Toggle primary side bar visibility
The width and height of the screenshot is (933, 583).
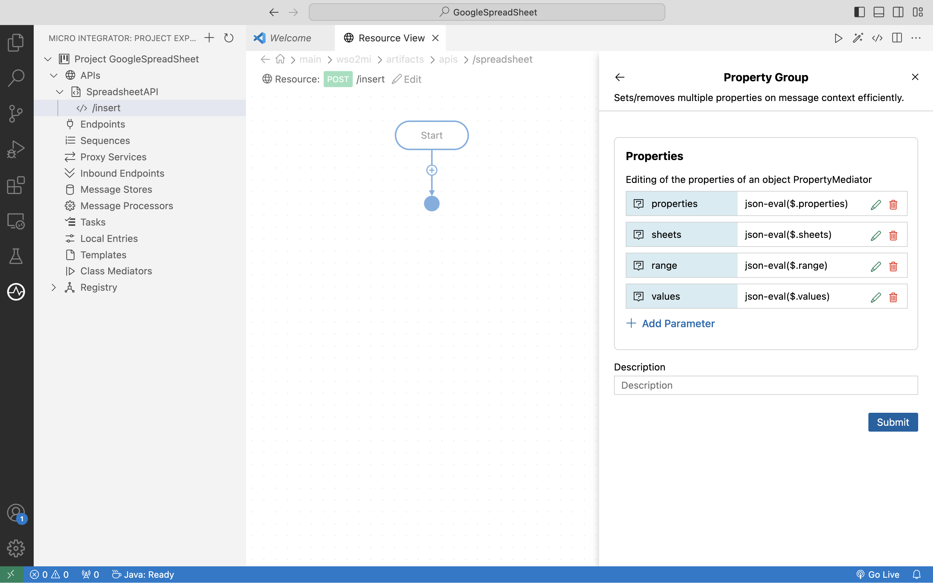tap(859, 12)
